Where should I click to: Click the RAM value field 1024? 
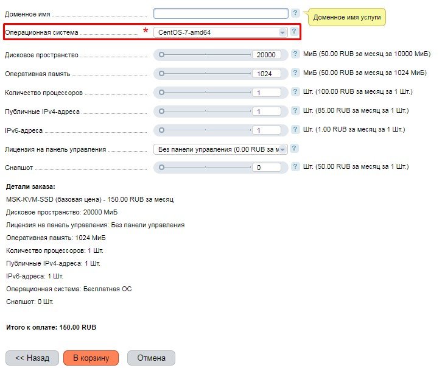point(266,74)
